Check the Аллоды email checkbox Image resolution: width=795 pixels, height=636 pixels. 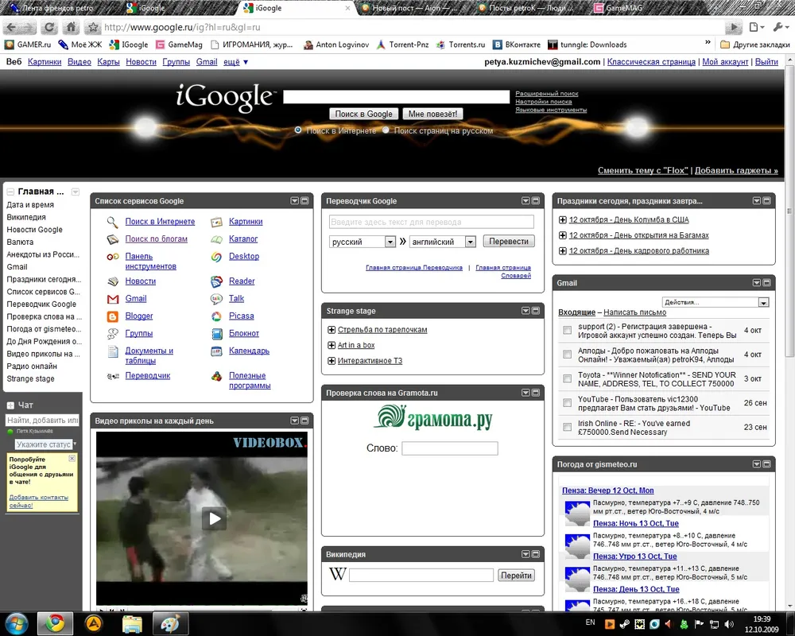568,355
